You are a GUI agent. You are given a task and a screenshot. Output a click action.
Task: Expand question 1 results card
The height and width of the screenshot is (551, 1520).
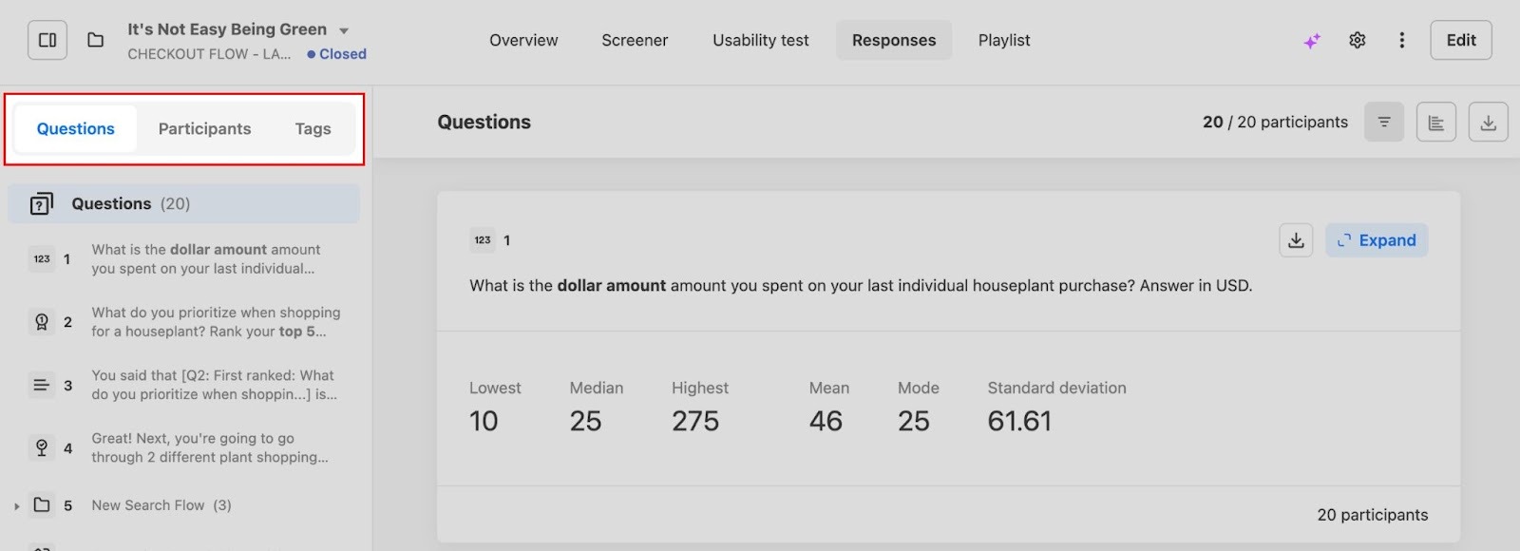(x=1377, y=240)
